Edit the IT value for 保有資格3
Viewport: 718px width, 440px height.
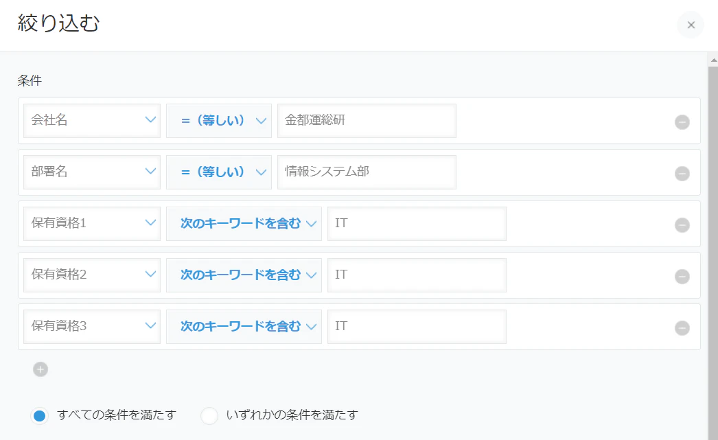click(x=417, y=327)
